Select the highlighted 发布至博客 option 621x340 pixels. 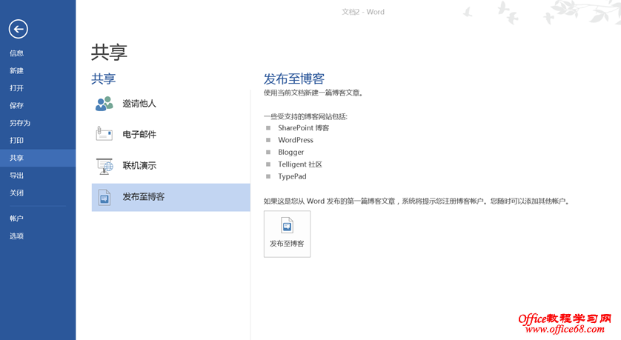click(170, 197)
